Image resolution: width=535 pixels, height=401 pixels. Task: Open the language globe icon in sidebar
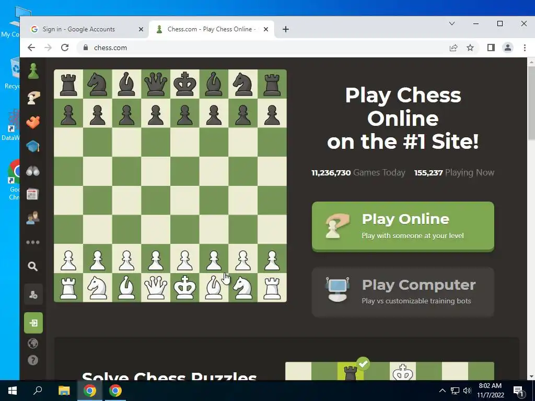pos(33,344)
